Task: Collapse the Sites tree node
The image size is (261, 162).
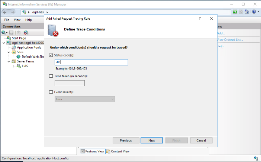Action: 9,52
